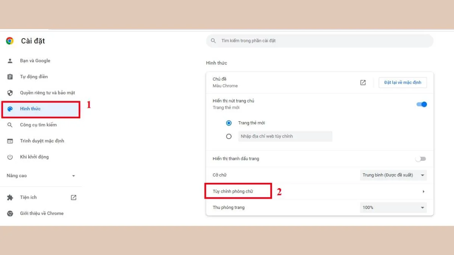Disable the Hiển thị nút trang chủ toggle
454x255 pixels.
coord(421,104)
